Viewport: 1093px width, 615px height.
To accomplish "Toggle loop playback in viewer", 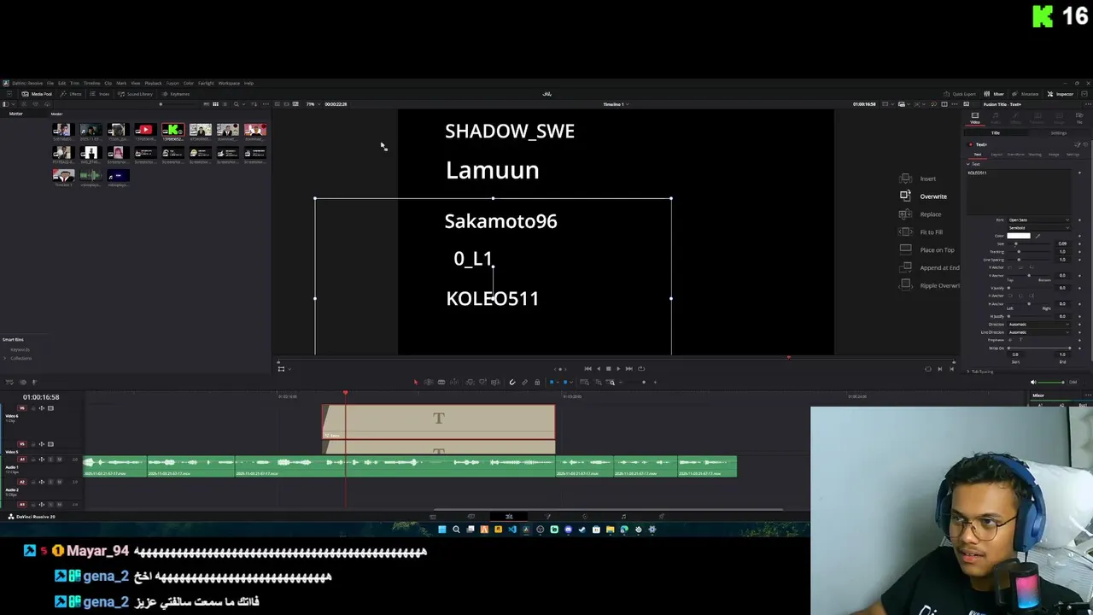I will coord(640,368).
